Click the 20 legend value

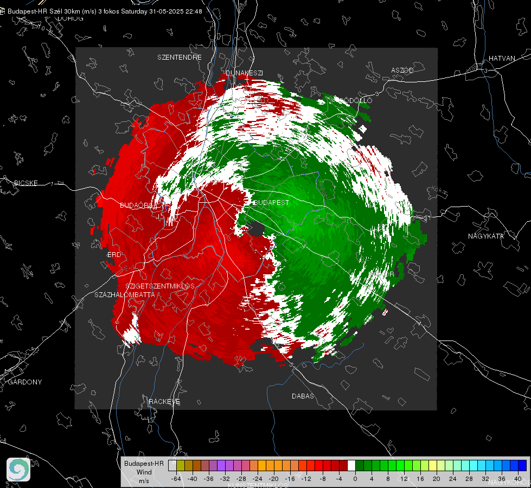(437, 479)
